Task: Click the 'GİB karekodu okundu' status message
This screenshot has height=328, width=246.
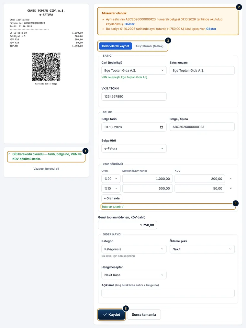Action: pyautogui.click(x=47, y=156)
